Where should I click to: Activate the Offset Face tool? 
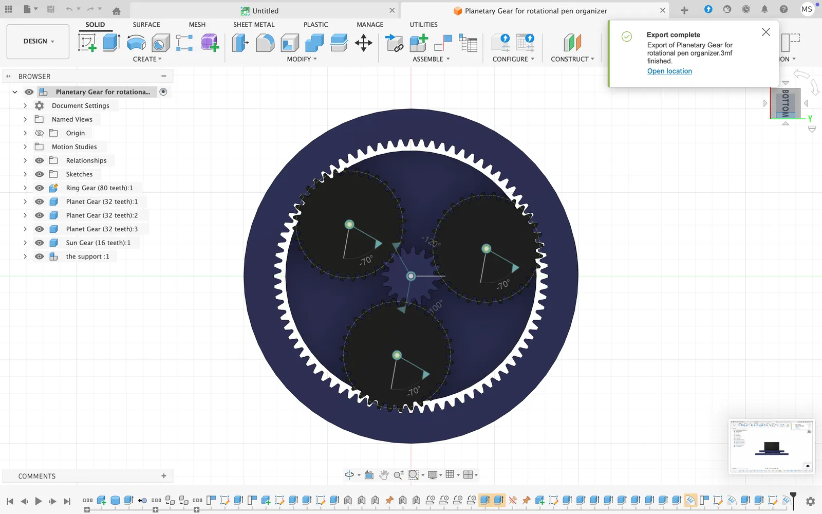click(339, 43)
